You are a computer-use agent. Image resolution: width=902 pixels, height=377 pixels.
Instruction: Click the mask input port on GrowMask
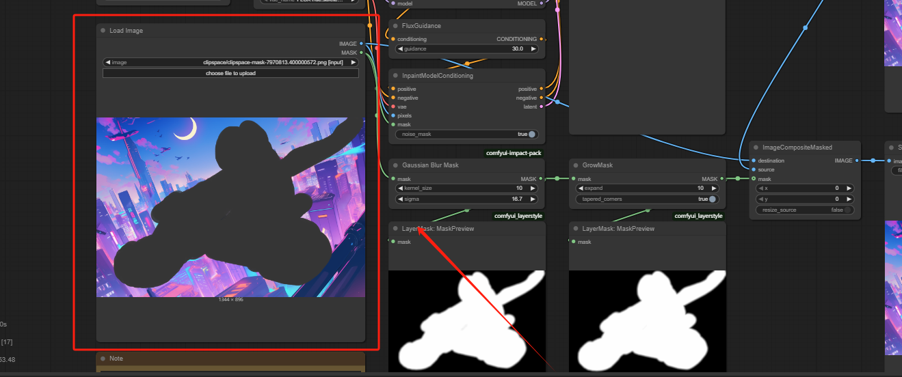click(573, 179)
